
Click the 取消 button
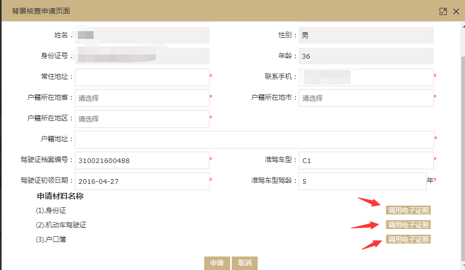click(x=245, y=263)
